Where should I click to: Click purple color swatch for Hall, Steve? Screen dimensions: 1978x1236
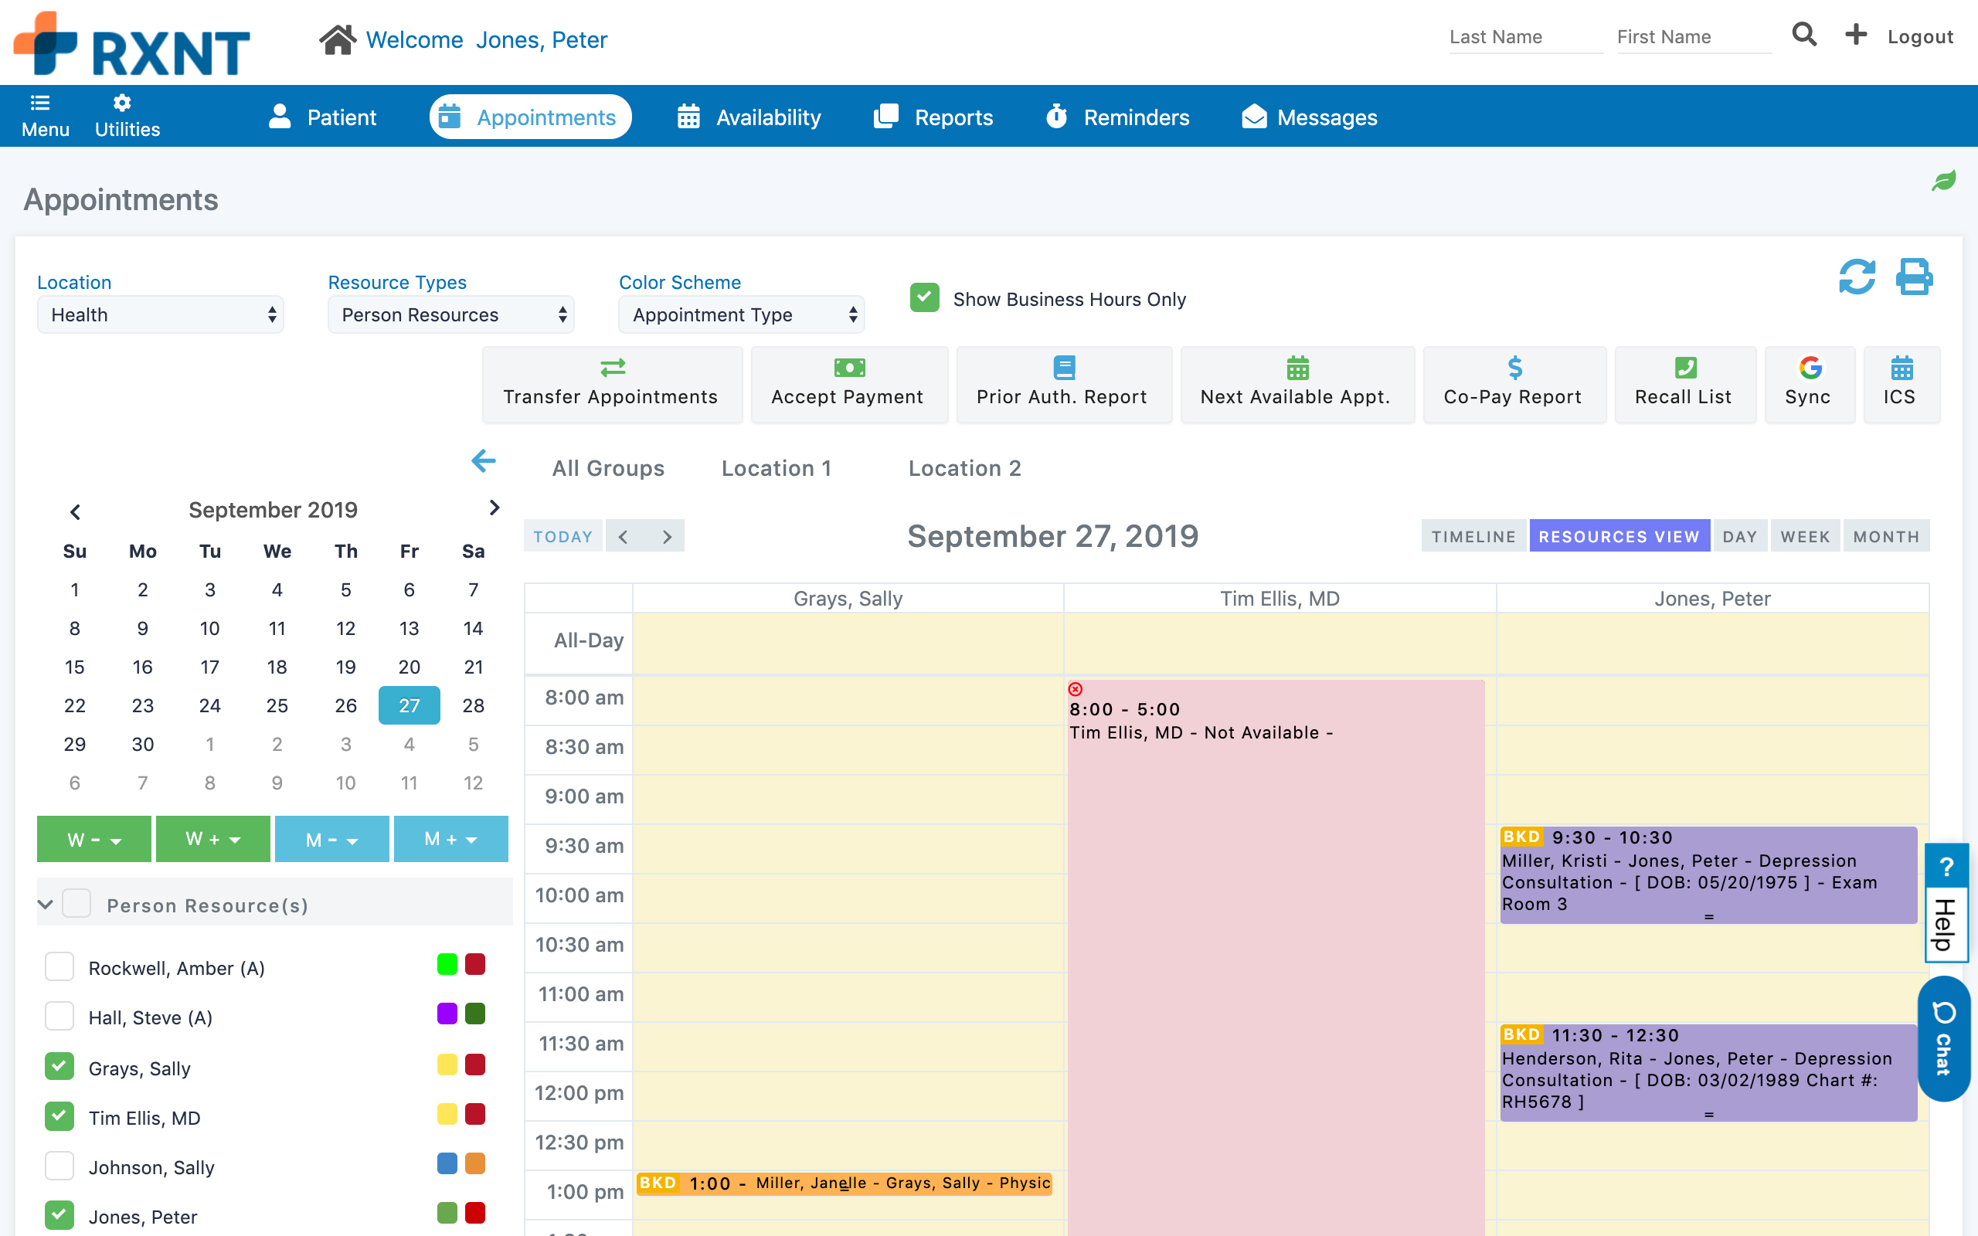click(x=447, y=1014)
